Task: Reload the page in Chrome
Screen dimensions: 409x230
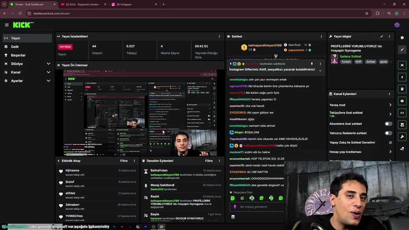Action: [x=20, y=13]
